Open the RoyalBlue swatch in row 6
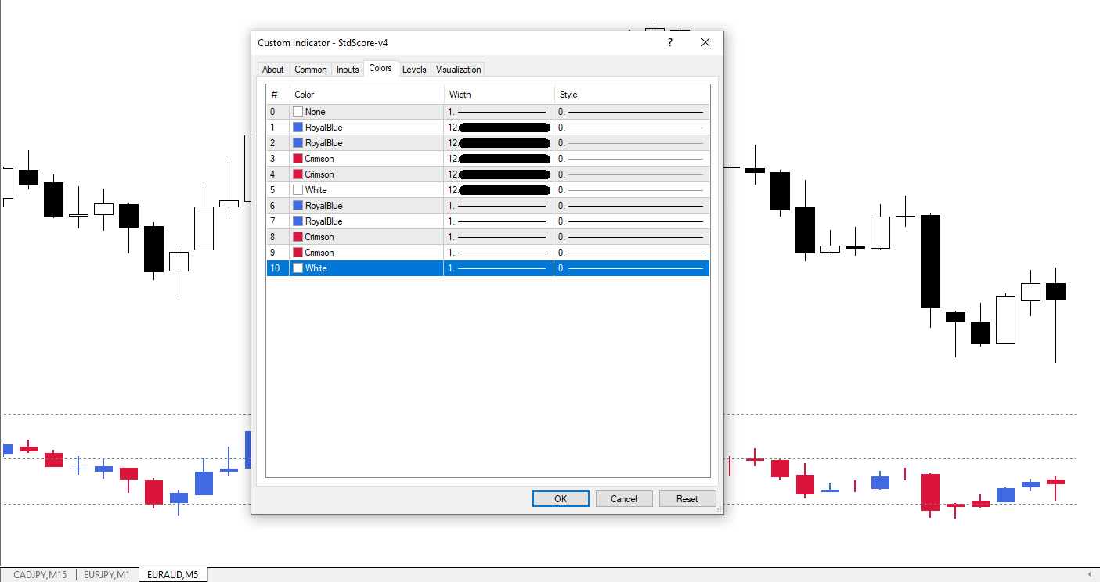1100x582 pixels. click(x=298, y=206)
